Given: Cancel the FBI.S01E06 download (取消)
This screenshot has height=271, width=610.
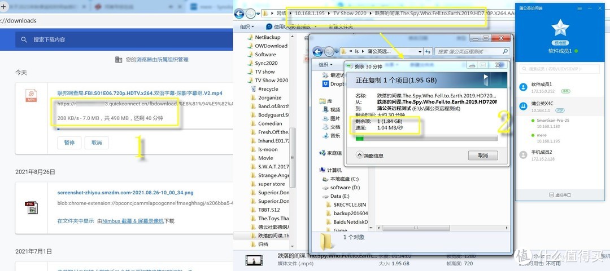Looking at the screenshot, I should [97, 143].
